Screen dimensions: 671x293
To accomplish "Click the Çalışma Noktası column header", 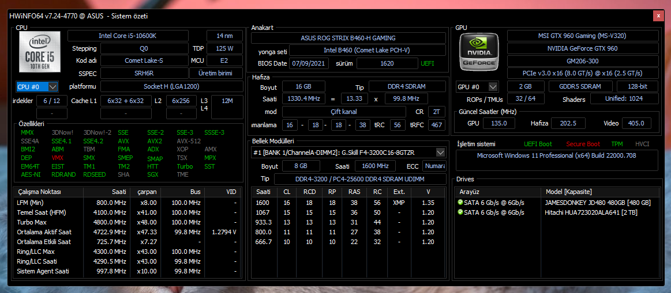I will point(39,192).
